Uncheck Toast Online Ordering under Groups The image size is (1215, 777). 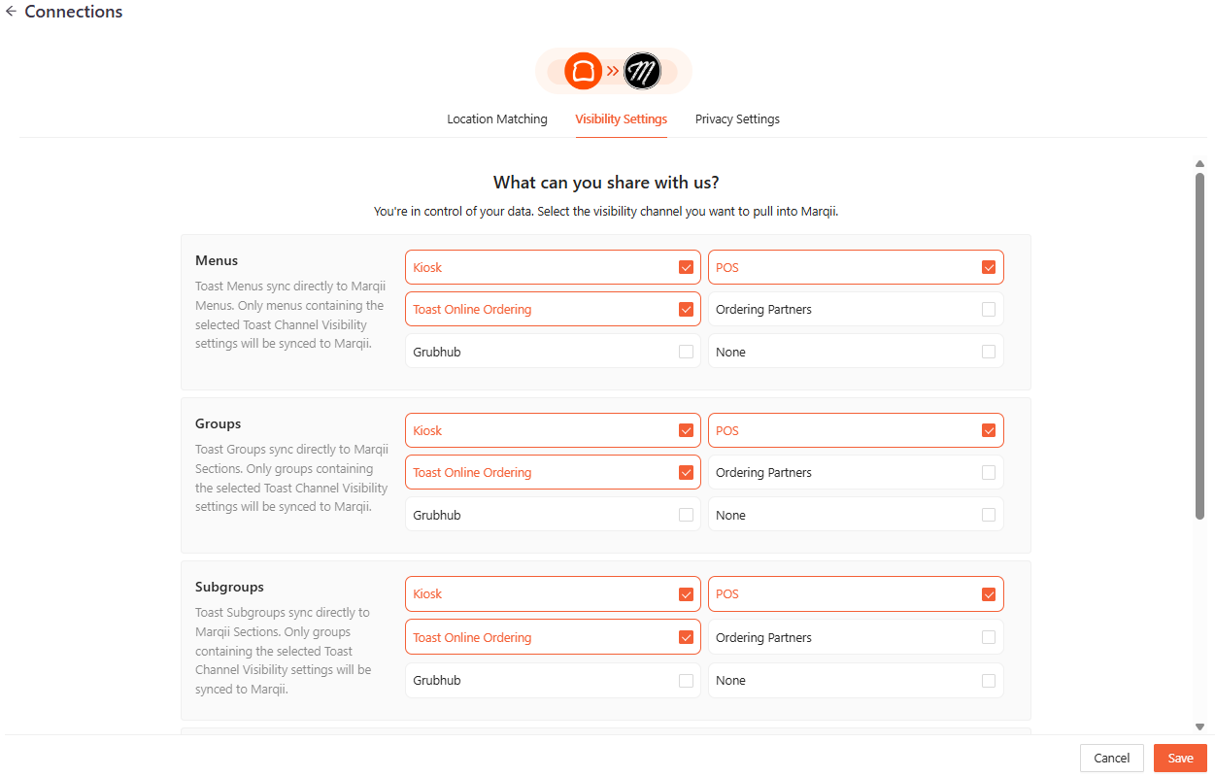[687, 473]
